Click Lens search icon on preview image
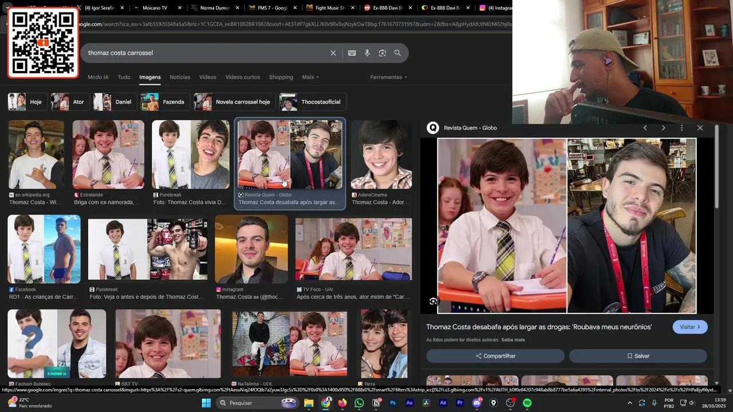 [x=434, y=301]
